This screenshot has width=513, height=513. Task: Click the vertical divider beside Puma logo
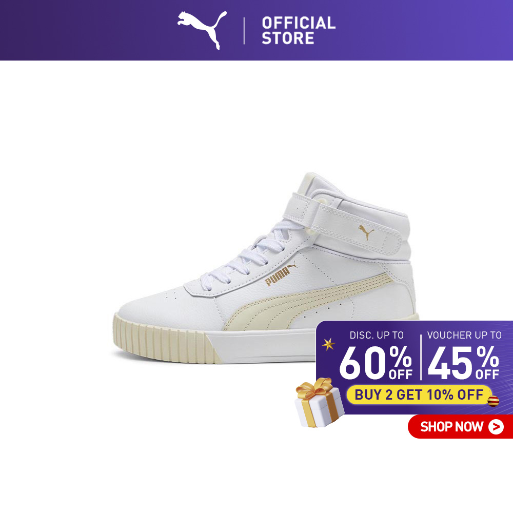(x=244, y=30)
